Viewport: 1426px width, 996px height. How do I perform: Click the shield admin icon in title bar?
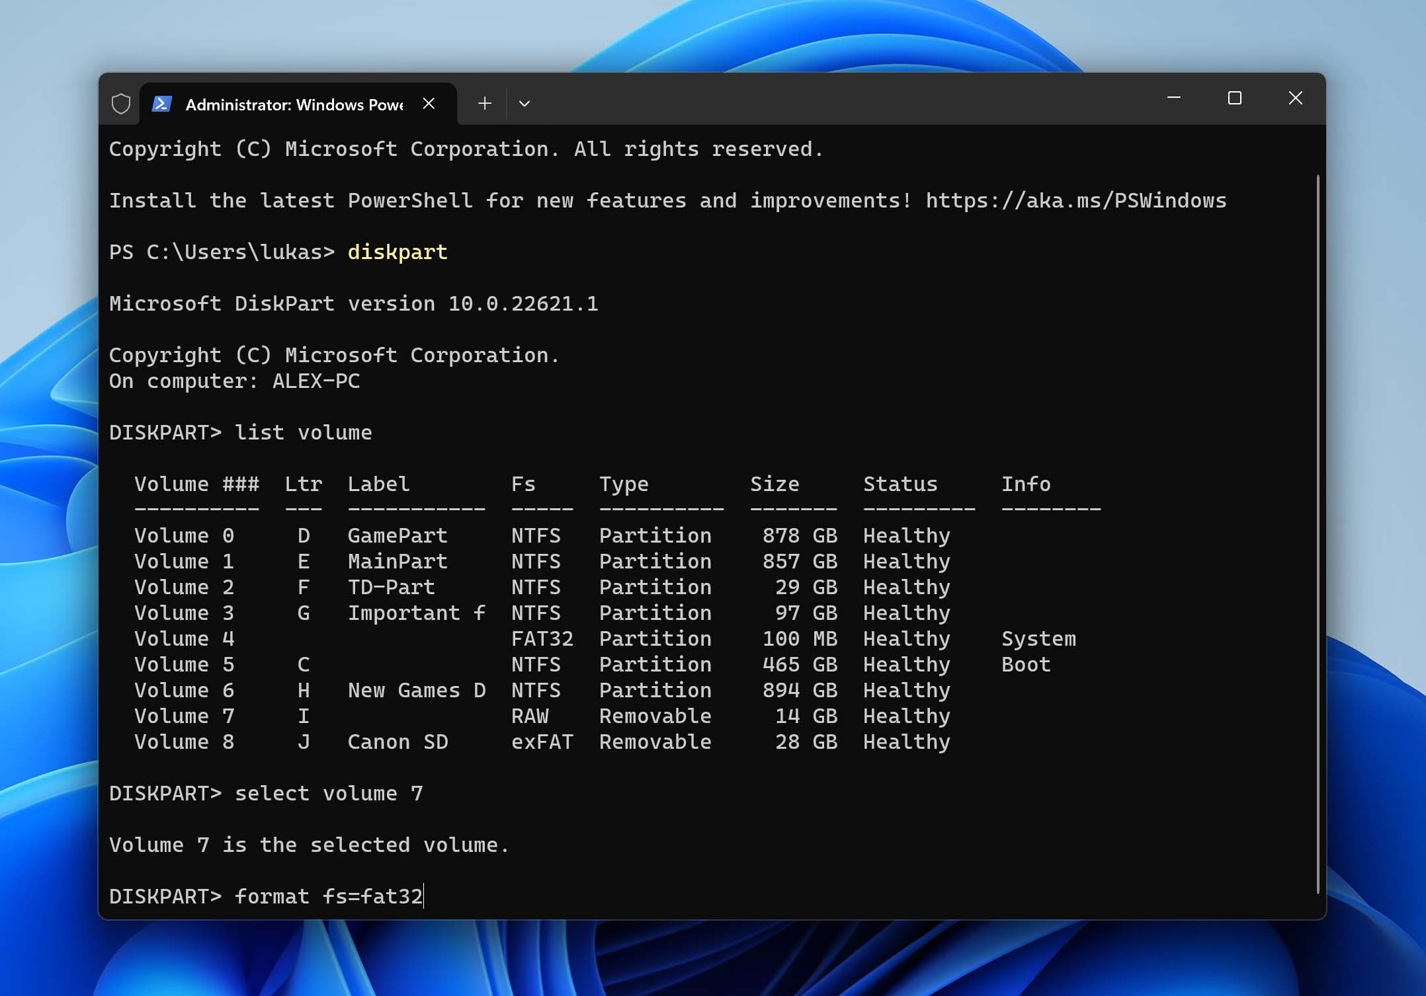pos(121,104)
